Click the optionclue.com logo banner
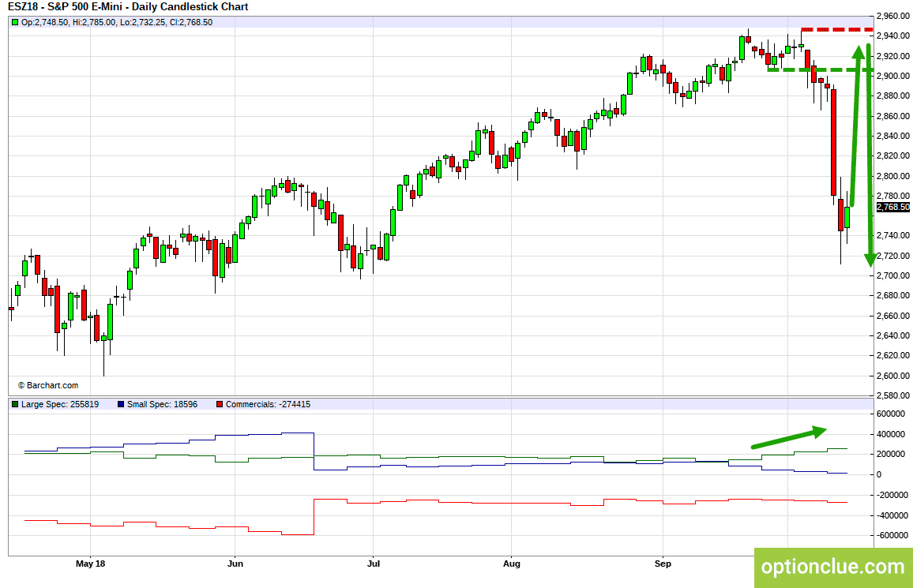The width and height of the screenshot is (913, 588). coord(832,567)
